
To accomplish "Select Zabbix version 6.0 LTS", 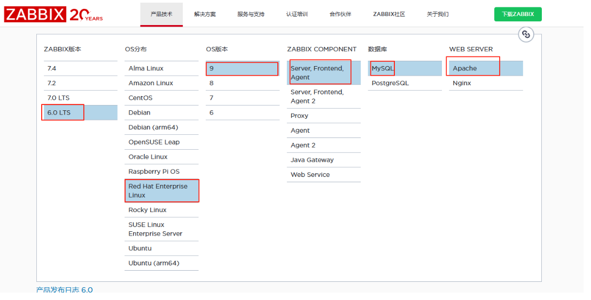I will click(x=81, y=112).
